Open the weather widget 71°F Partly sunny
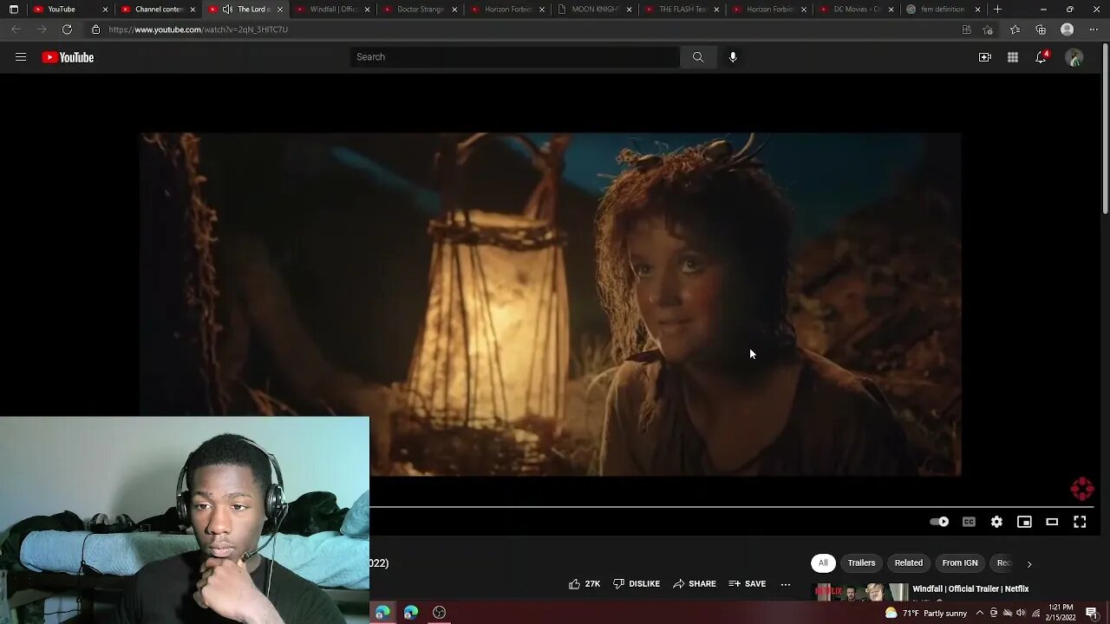 pos(925,613)
